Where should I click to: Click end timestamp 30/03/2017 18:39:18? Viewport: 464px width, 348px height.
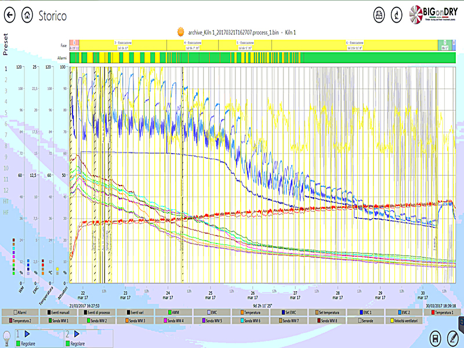[x=441, y=306]
